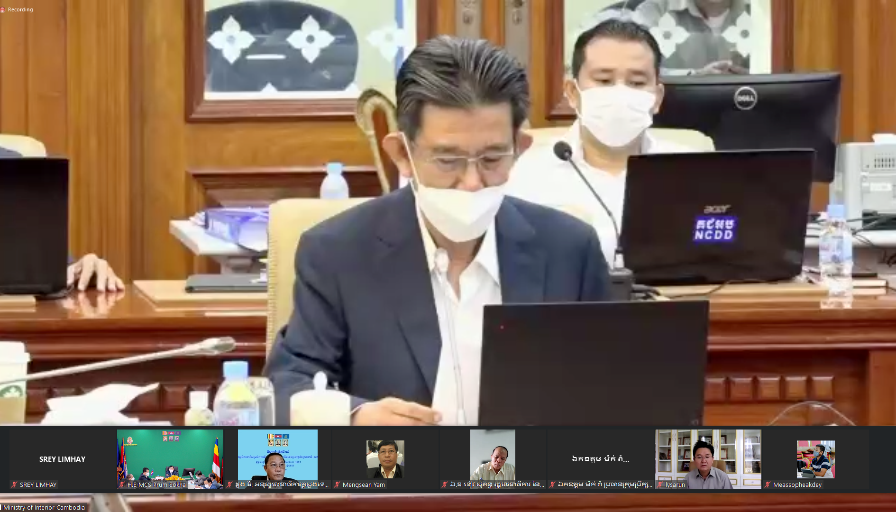Click the muted microphone icon beside Mengsean Yam
The image size is (896, 512).
[337, 485]
